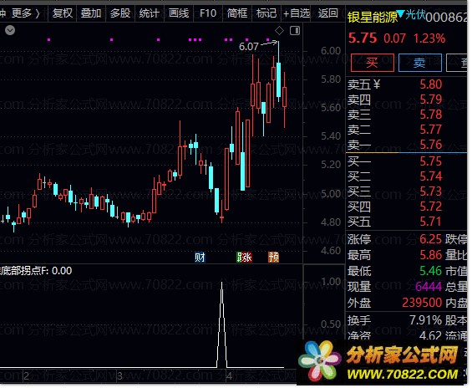Click the 涨 marker icon on the chart
This screenshot has height=388, width=472.
pos(246,258)
